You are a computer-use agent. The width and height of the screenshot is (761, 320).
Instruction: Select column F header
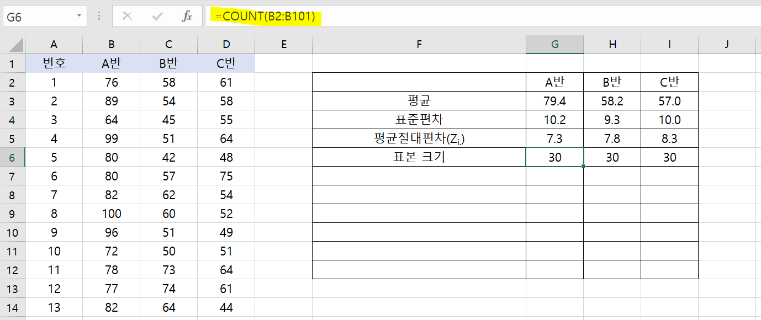pyautogui.click(x=419, y=45)
